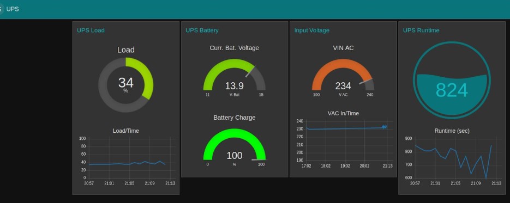510x203 pixels.
Task: Click the Load/Time chart title
Action: (126, 131)
